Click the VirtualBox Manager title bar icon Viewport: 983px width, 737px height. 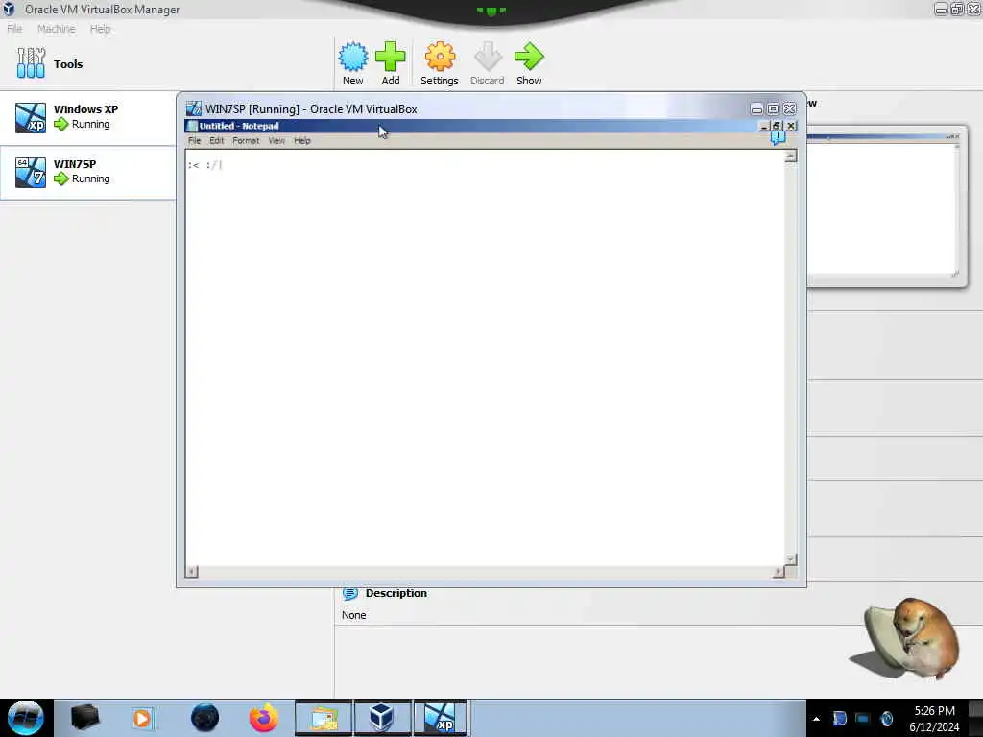pos(9,9)
